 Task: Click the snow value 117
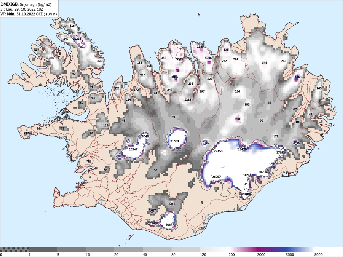[37, 50]
